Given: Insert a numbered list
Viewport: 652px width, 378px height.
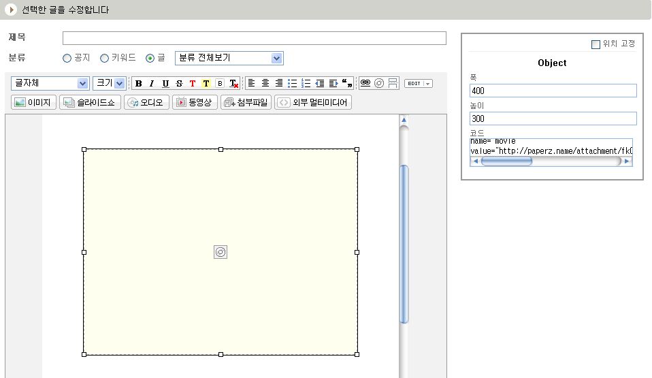Looking at the screenshot, I should (x=306, y=83).
